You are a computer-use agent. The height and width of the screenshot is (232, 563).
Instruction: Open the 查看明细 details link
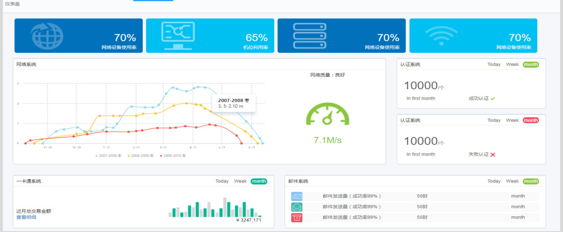point(26,217)
